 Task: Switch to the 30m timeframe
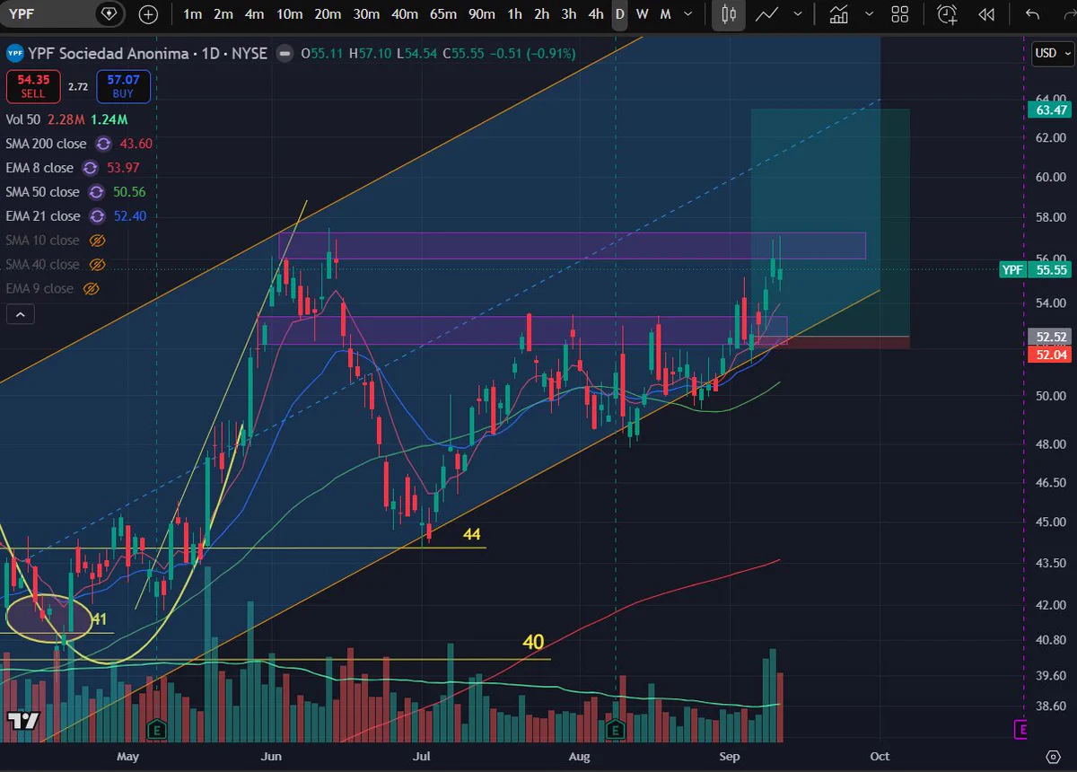[366, 14]
